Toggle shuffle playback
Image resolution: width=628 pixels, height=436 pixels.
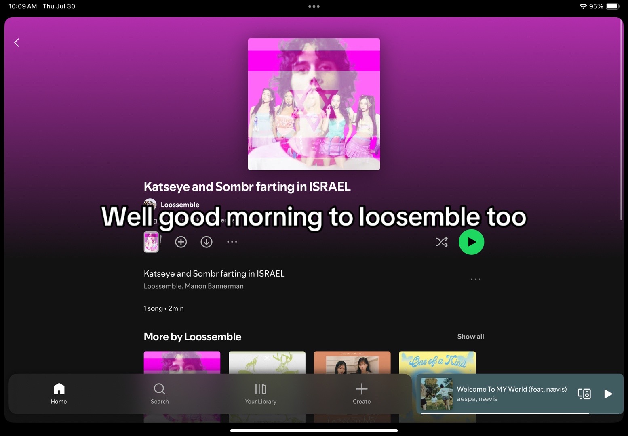[x=442, y=242]
